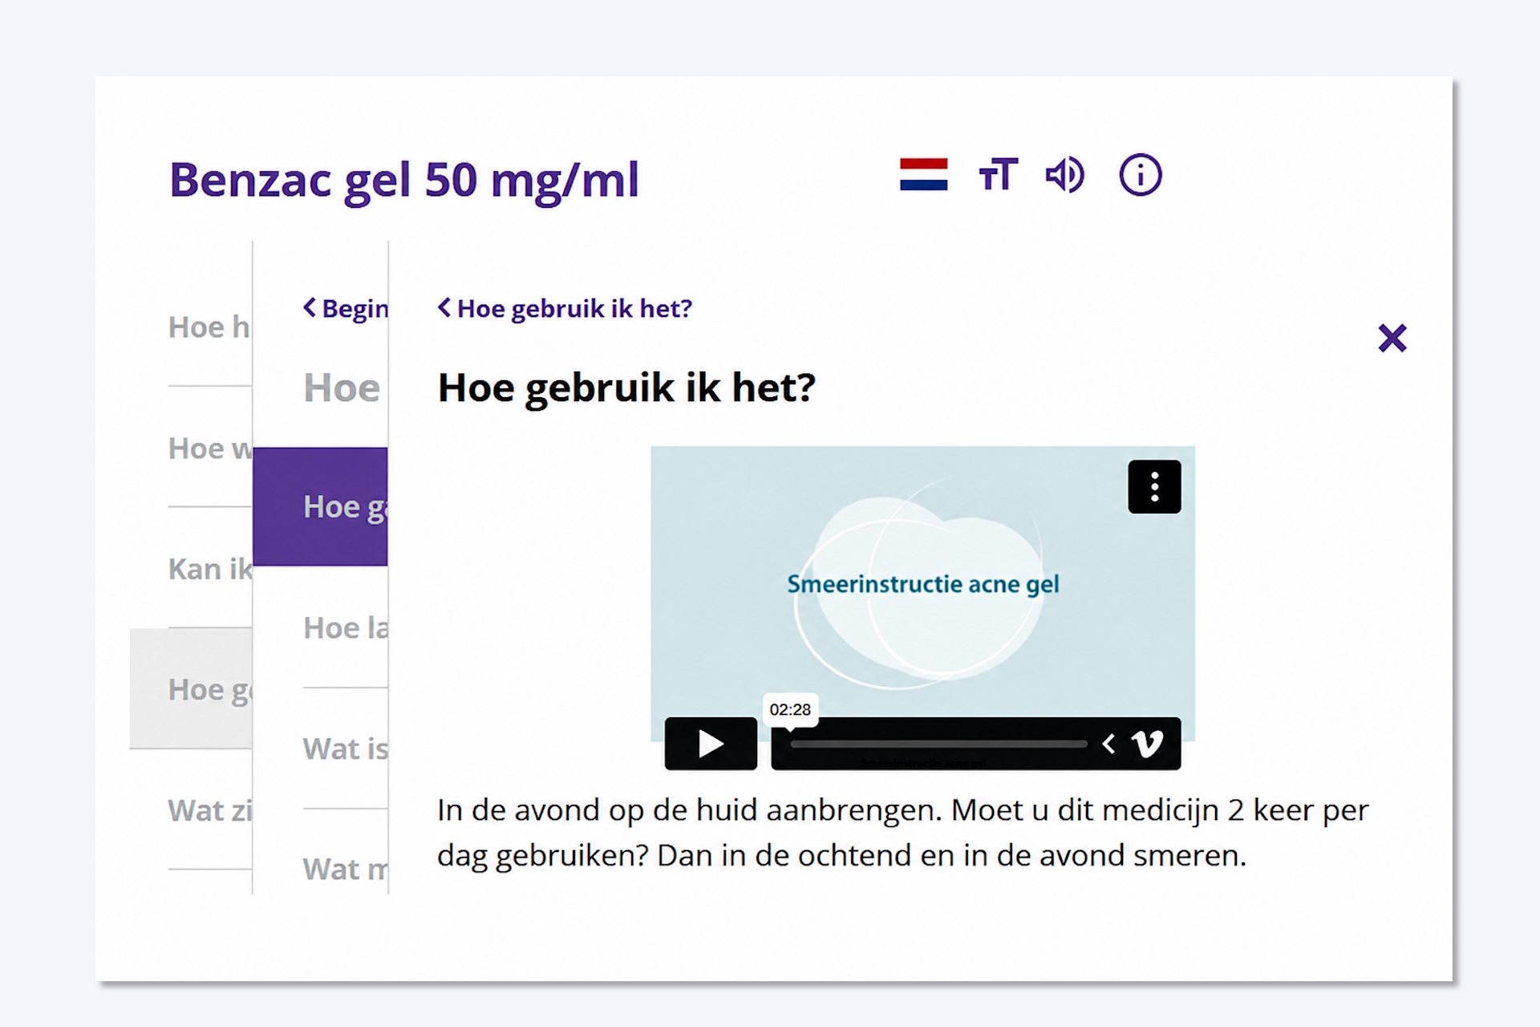Click the 'Hoe gebruik ik het?' heading
Screen dimensions: 1540x1027
[x=626, y=388]
